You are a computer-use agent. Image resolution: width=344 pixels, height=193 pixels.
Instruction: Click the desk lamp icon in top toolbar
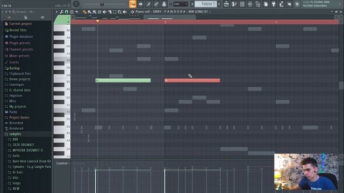coord(282,4)
